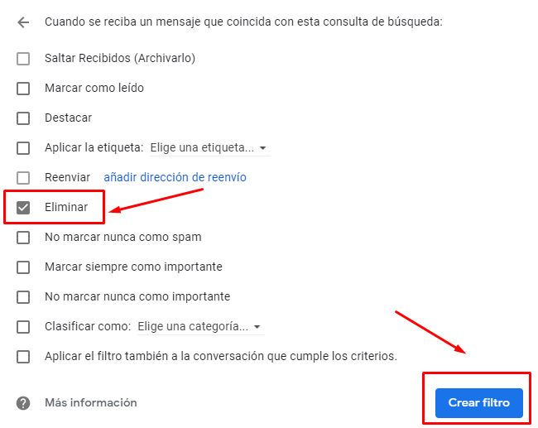Open the Elige una categoría dropdown
This screenshot has width=538, height=428.
pyautogui.click(x=201, y=327)
